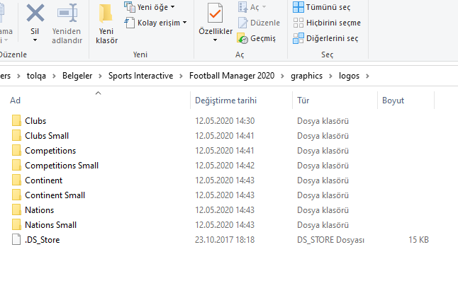Expand the Kolay erişim dropdown arrow
The image size is (458, 293).
click(184, 22)
